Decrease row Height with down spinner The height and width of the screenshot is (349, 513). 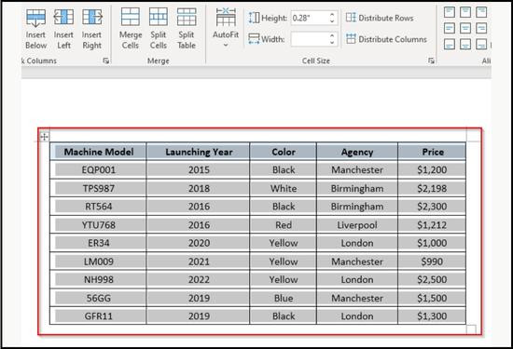(x=332, y=21)
